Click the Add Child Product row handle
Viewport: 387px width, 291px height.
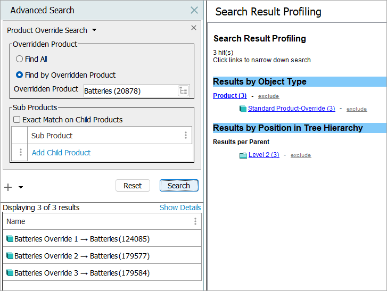click(21, 153)
